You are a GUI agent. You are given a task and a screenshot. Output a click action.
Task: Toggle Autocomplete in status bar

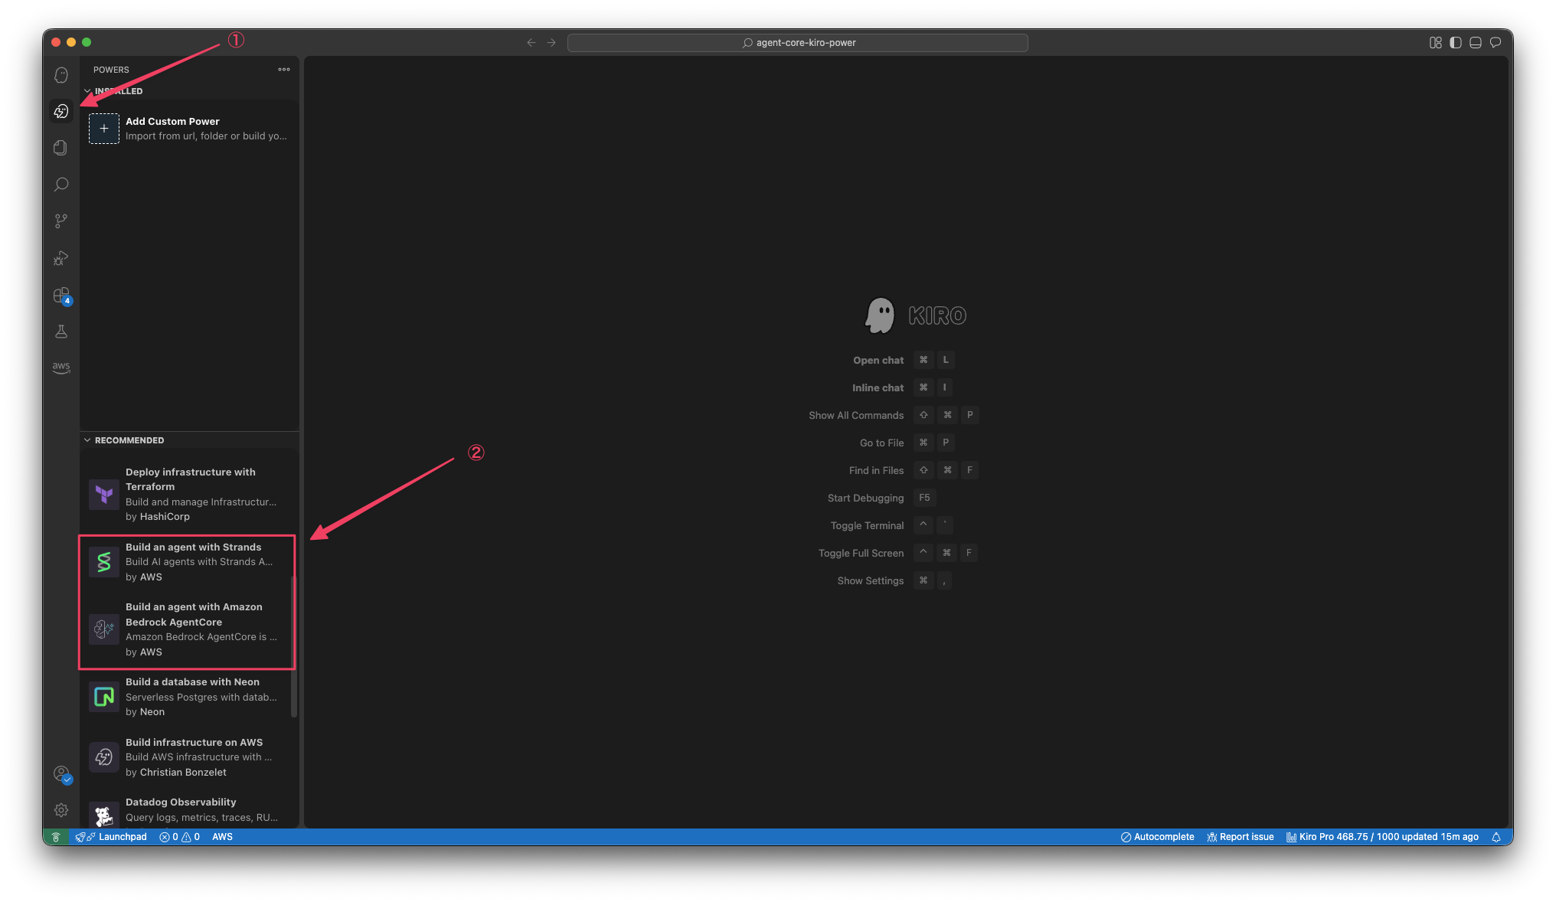[x=1157, y=837]
